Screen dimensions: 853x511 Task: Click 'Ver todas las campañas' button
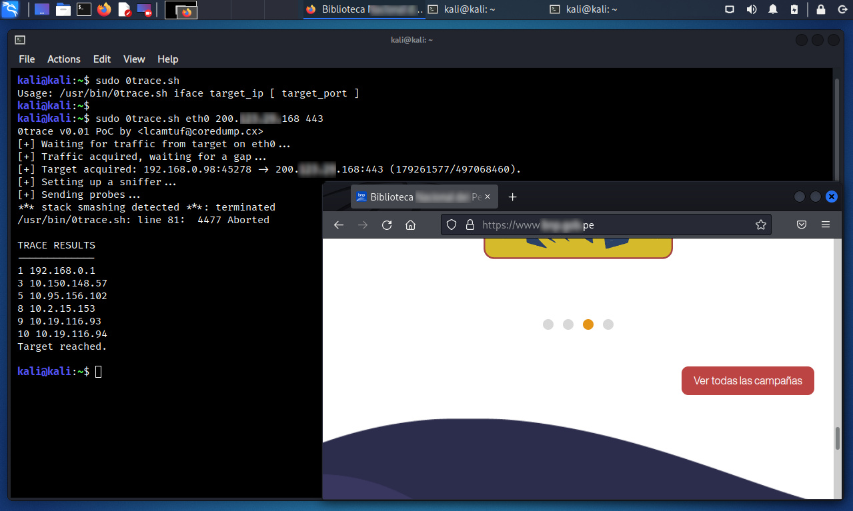coord(748,380)
